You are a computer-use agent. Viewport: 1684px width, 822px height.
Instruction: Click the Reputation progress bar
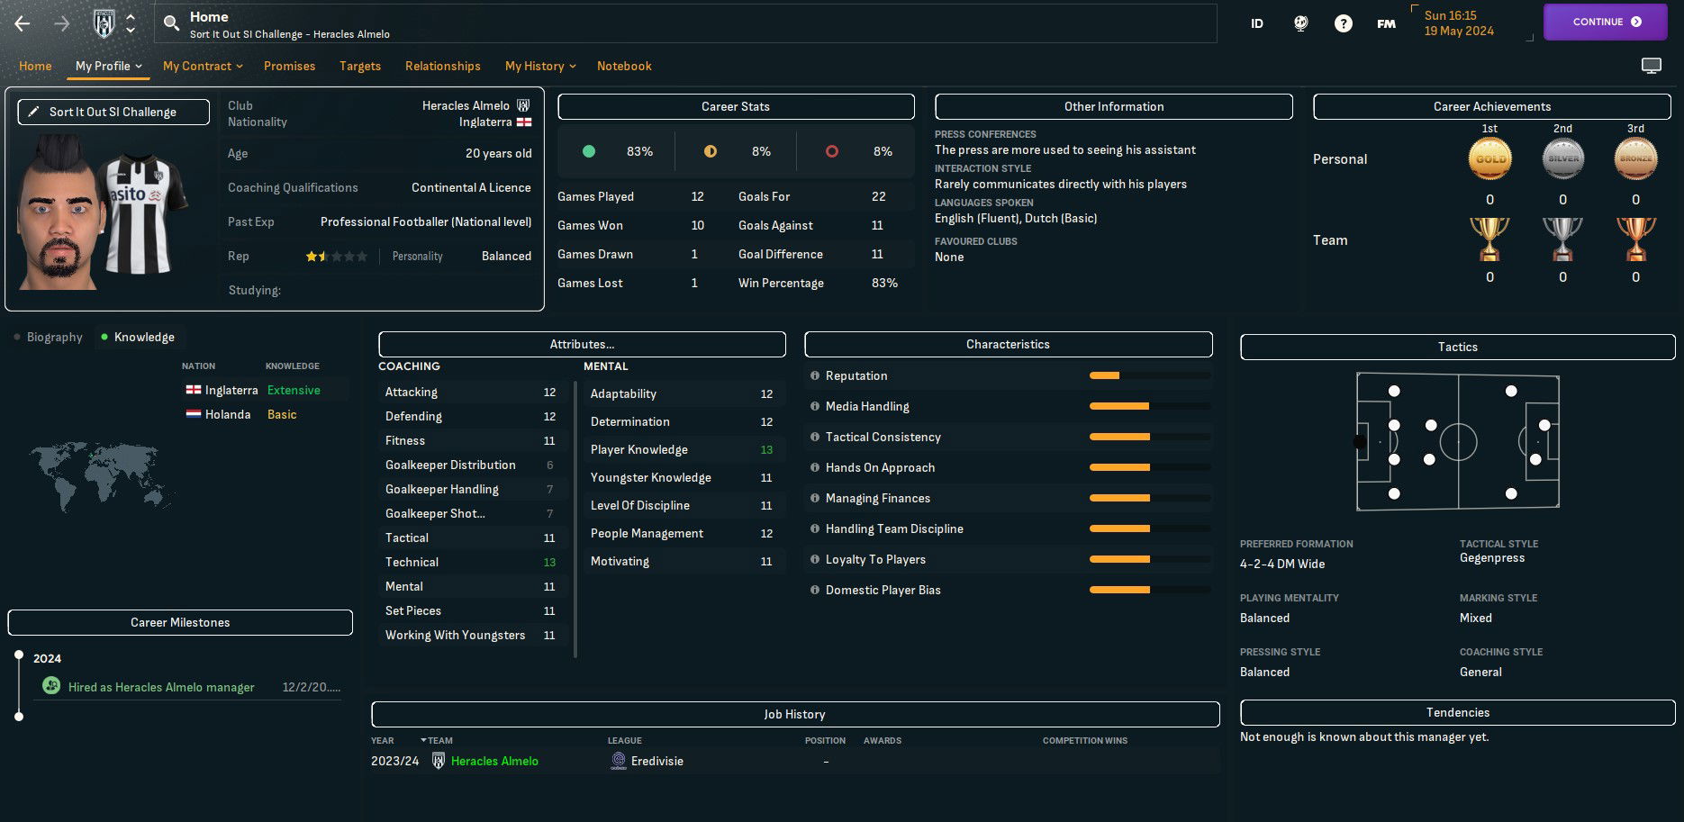pos(1150,375)
